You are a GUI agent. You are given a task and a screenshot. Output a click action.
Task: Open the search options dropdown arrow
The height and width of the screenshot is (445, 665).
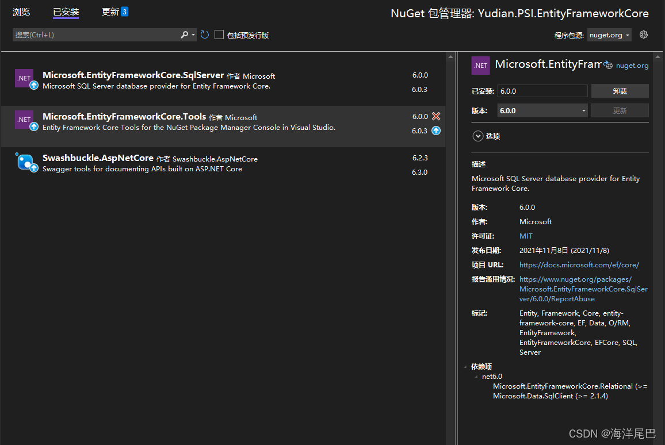193,34
